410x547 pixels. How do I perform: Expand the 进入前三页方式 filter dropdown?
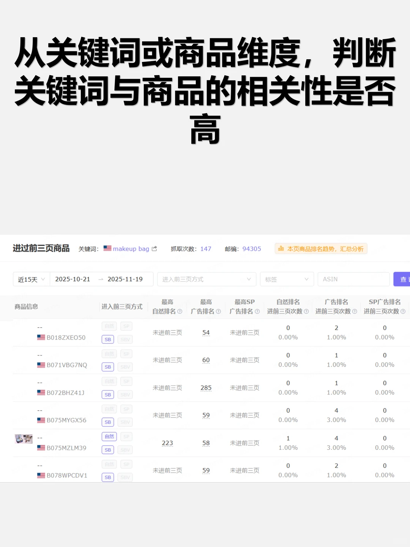click(x=206, y=279)
